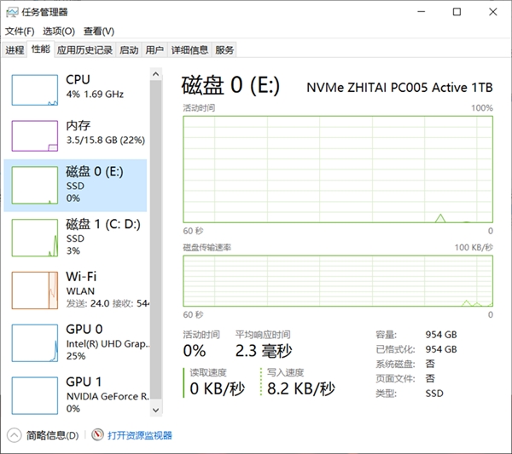Image resolution: width=512 pixels, height=454 pixels.
Task: Click the 内存 label in sidebar
Action: [78, 125]
